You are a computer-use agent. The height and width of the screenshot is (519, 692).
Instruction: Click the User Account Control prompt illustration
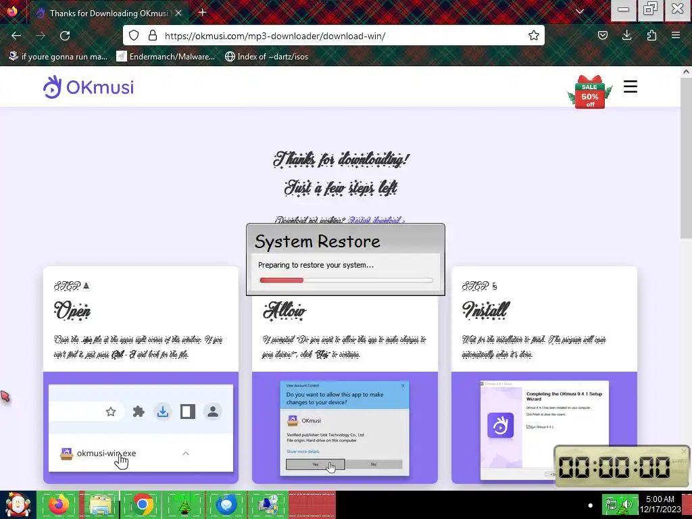pos(345,428)
